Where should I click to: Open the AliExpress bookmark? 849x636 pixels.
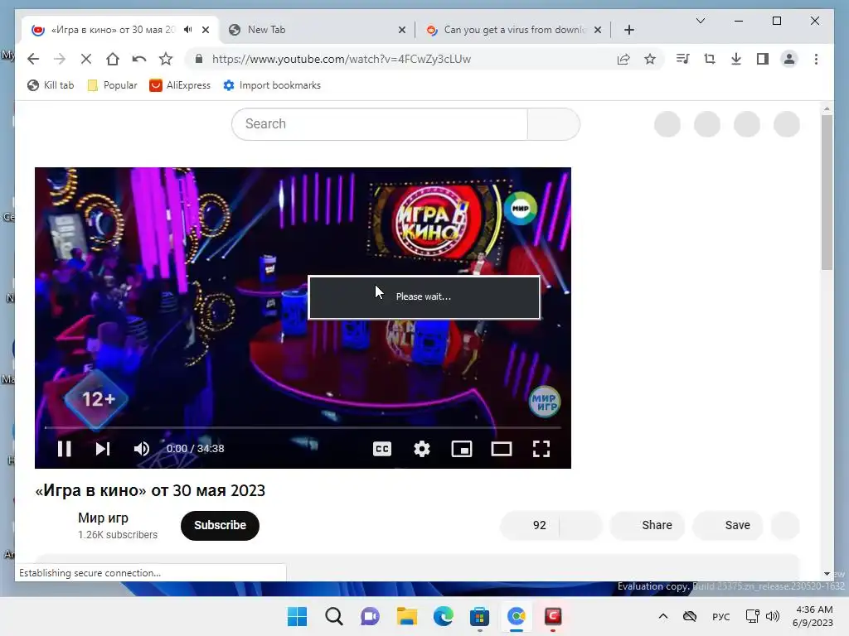click(180, 85)
